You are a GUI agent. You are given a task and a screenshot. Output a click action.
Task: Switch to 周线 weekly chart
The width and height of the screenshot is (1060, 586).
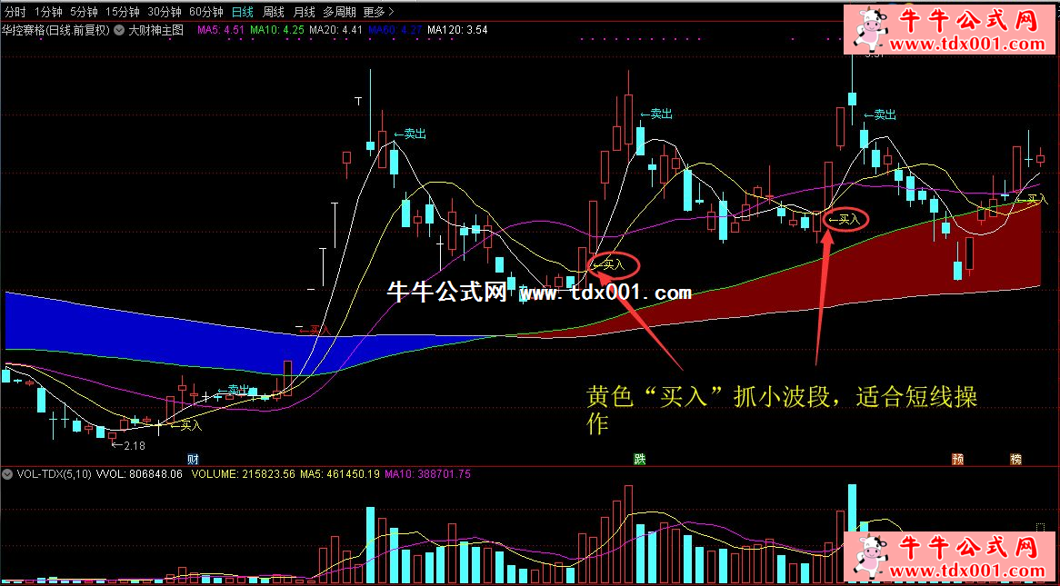click(x=273, y=12)
